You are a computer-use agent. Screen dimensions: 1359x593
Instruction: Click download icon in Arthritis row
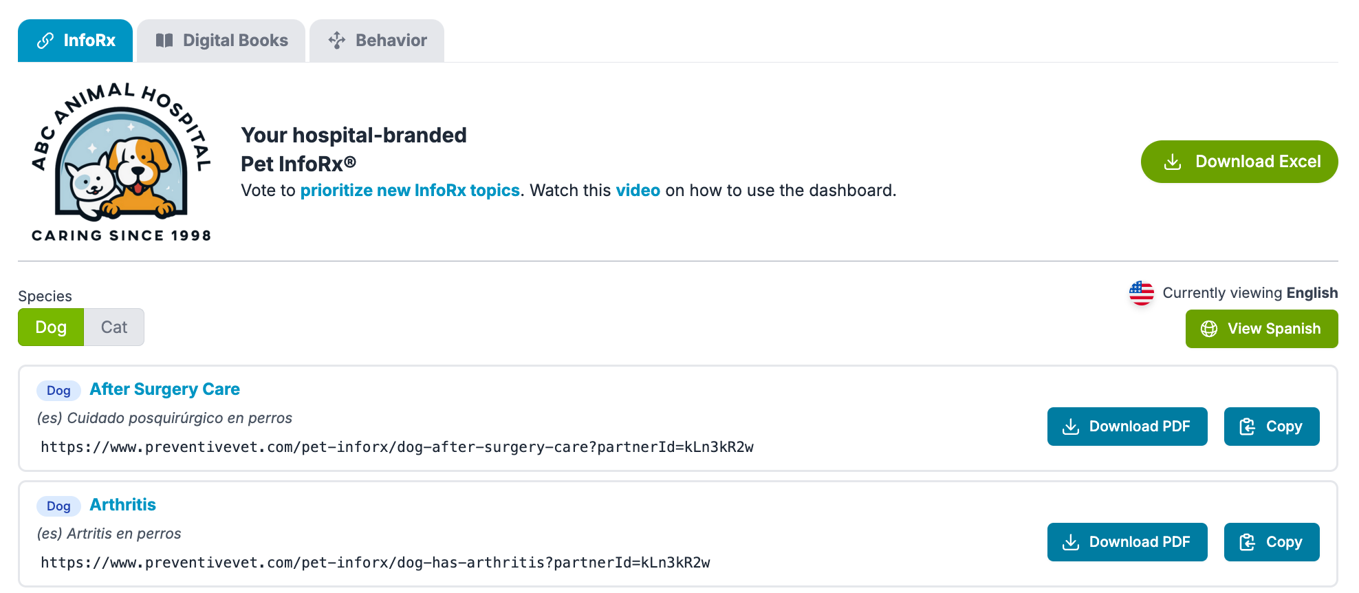click(x=1071, y=543)
